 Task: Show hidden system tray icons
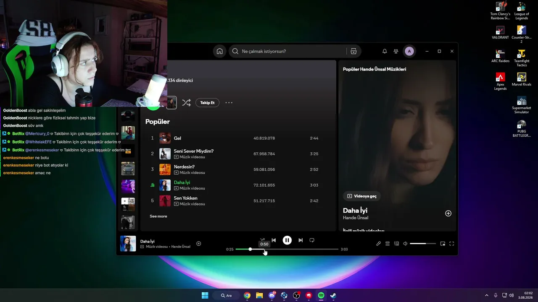tap(487, 295)
